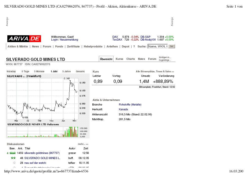Open the Kanada origin link

click(123, 110)
